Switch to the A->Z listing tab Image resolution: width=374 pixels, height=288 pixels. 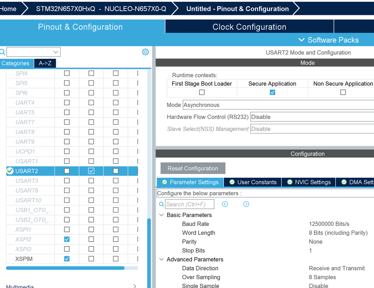(45, 63)
